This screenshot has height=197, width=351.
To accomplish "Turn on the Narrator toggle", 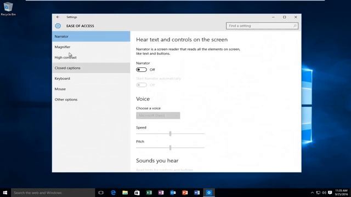I will pos(141,69).
